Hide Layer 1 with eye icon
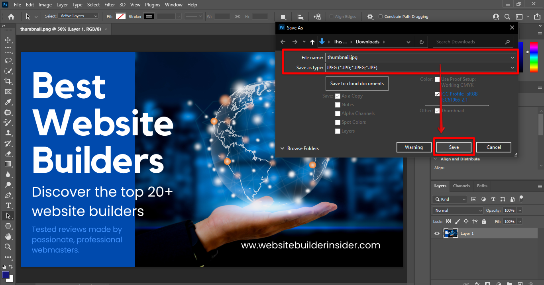 pyautogui.click(x=437, y=234)
